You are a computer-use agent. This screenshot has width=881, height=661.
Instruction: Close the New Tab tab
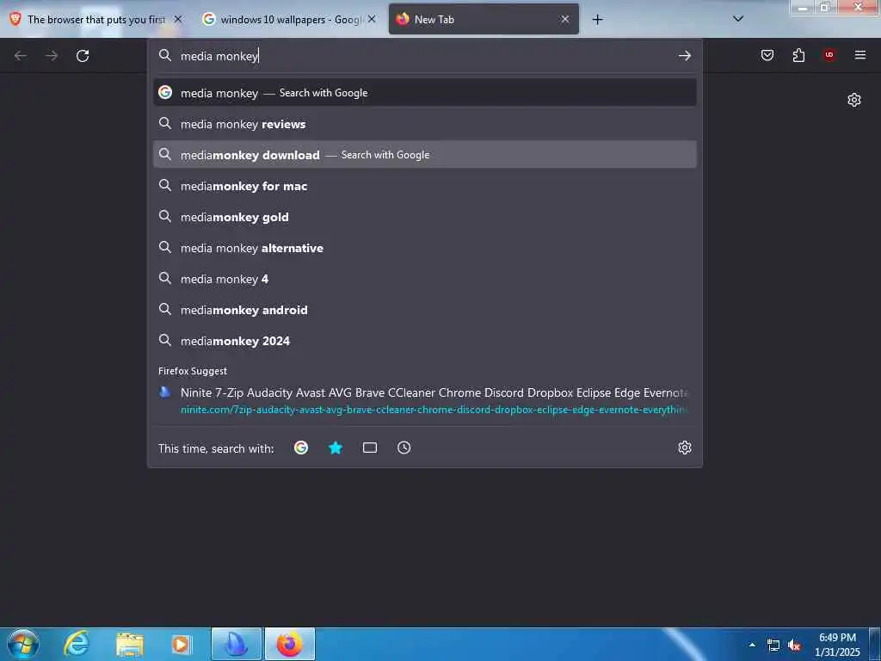click(x=565, y=20)
